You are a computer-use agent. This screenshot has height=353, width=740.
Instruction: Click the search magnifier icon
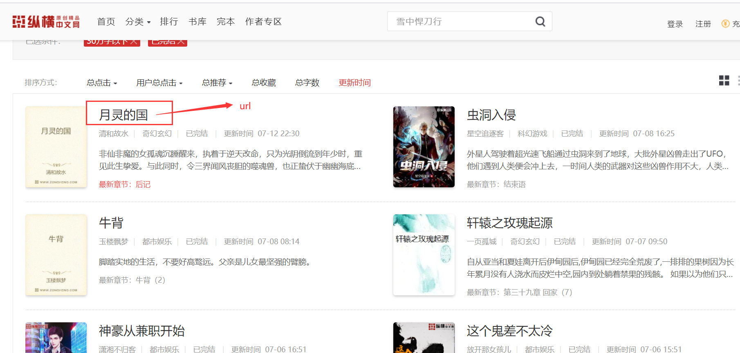point(540,21)
